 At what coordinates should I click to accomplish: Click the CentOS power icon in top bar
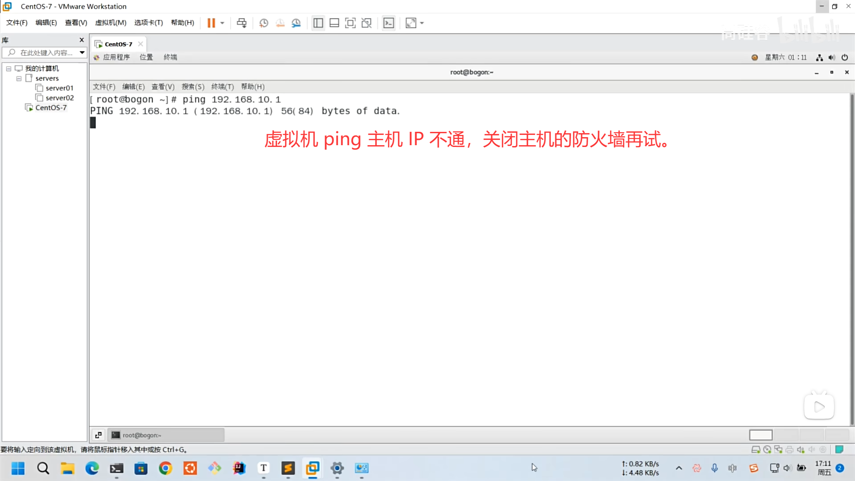click(x=845, y=57)
